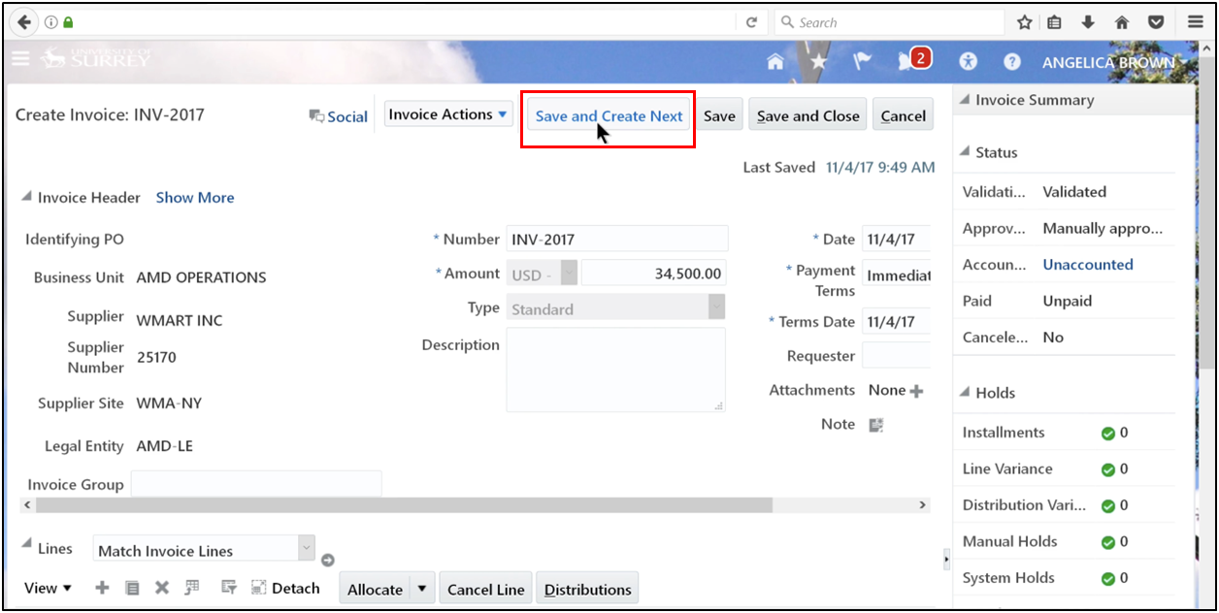This screenshot has height=613, width=1219.
Task: Select the add row icon under Lines
Action: click(x=102, y=587)
